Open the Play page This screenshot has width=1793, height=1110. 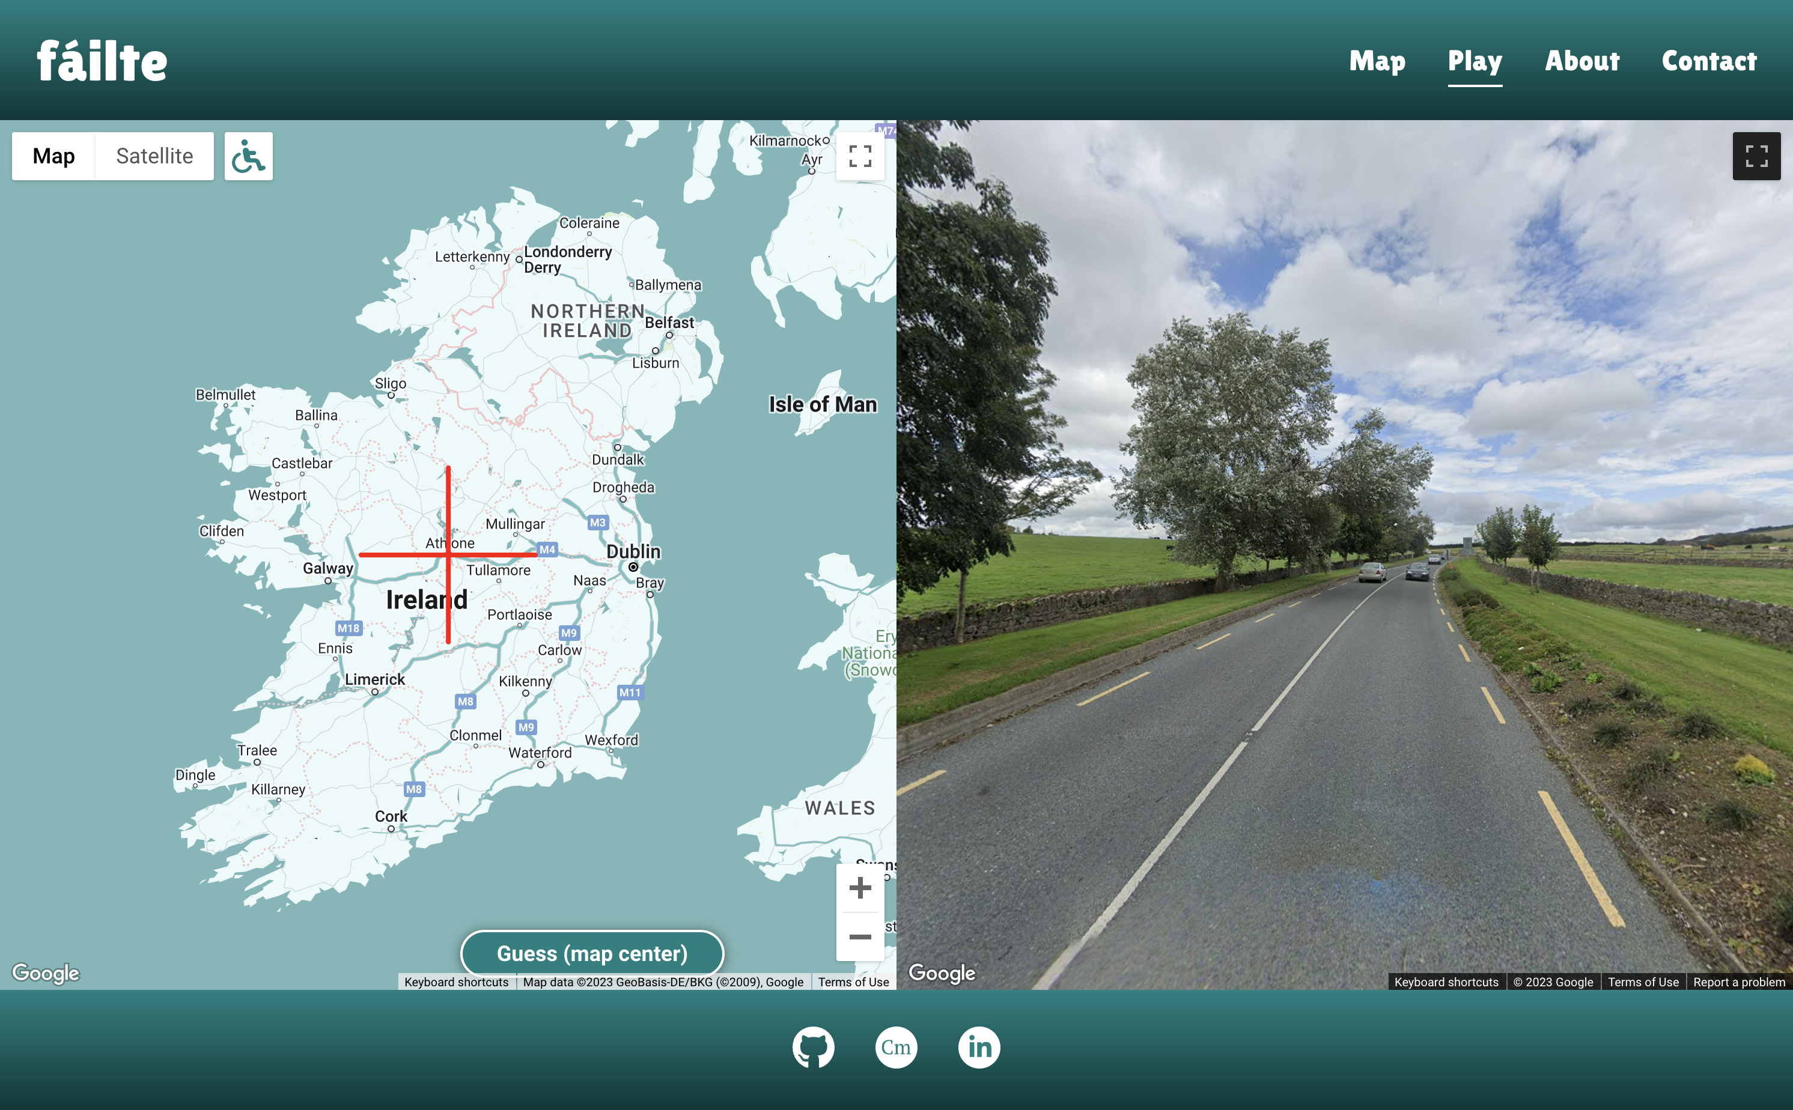click(x=1475, y=61)
